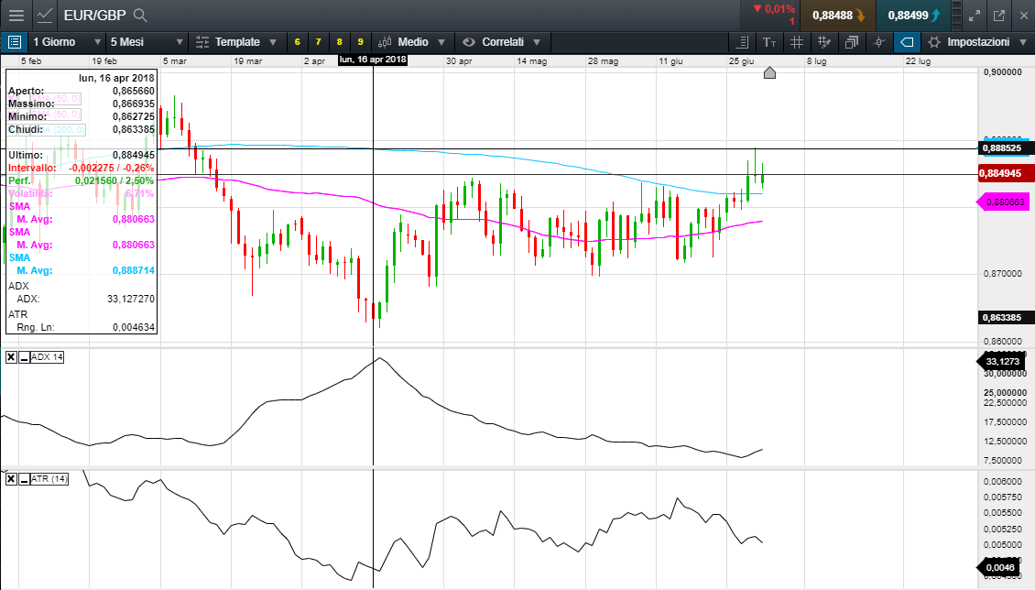This screenshot has height=590, width=1035.
Task: Click the search magnifier next to EUR/GBP
Action: [x=140, y=15]
